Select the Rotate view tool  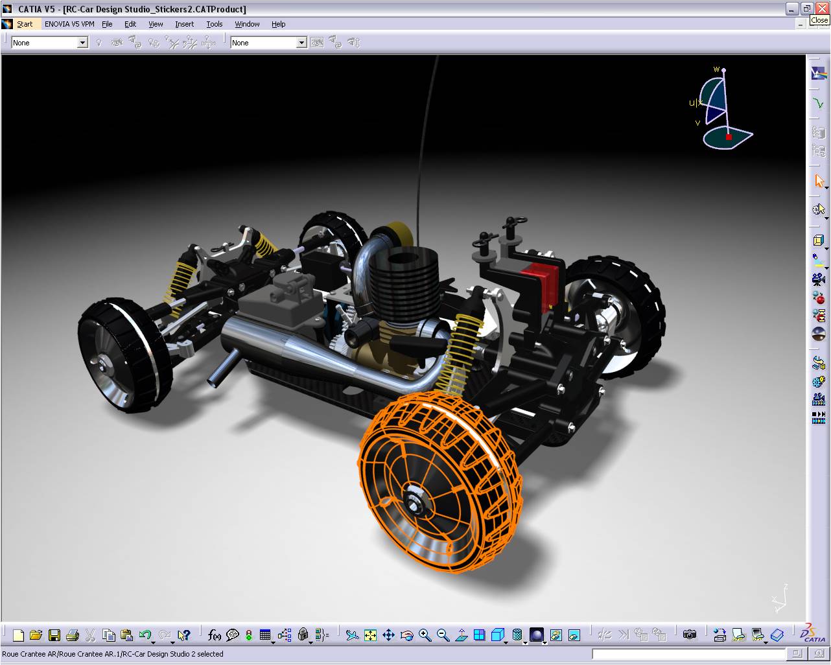pos(407,635)
